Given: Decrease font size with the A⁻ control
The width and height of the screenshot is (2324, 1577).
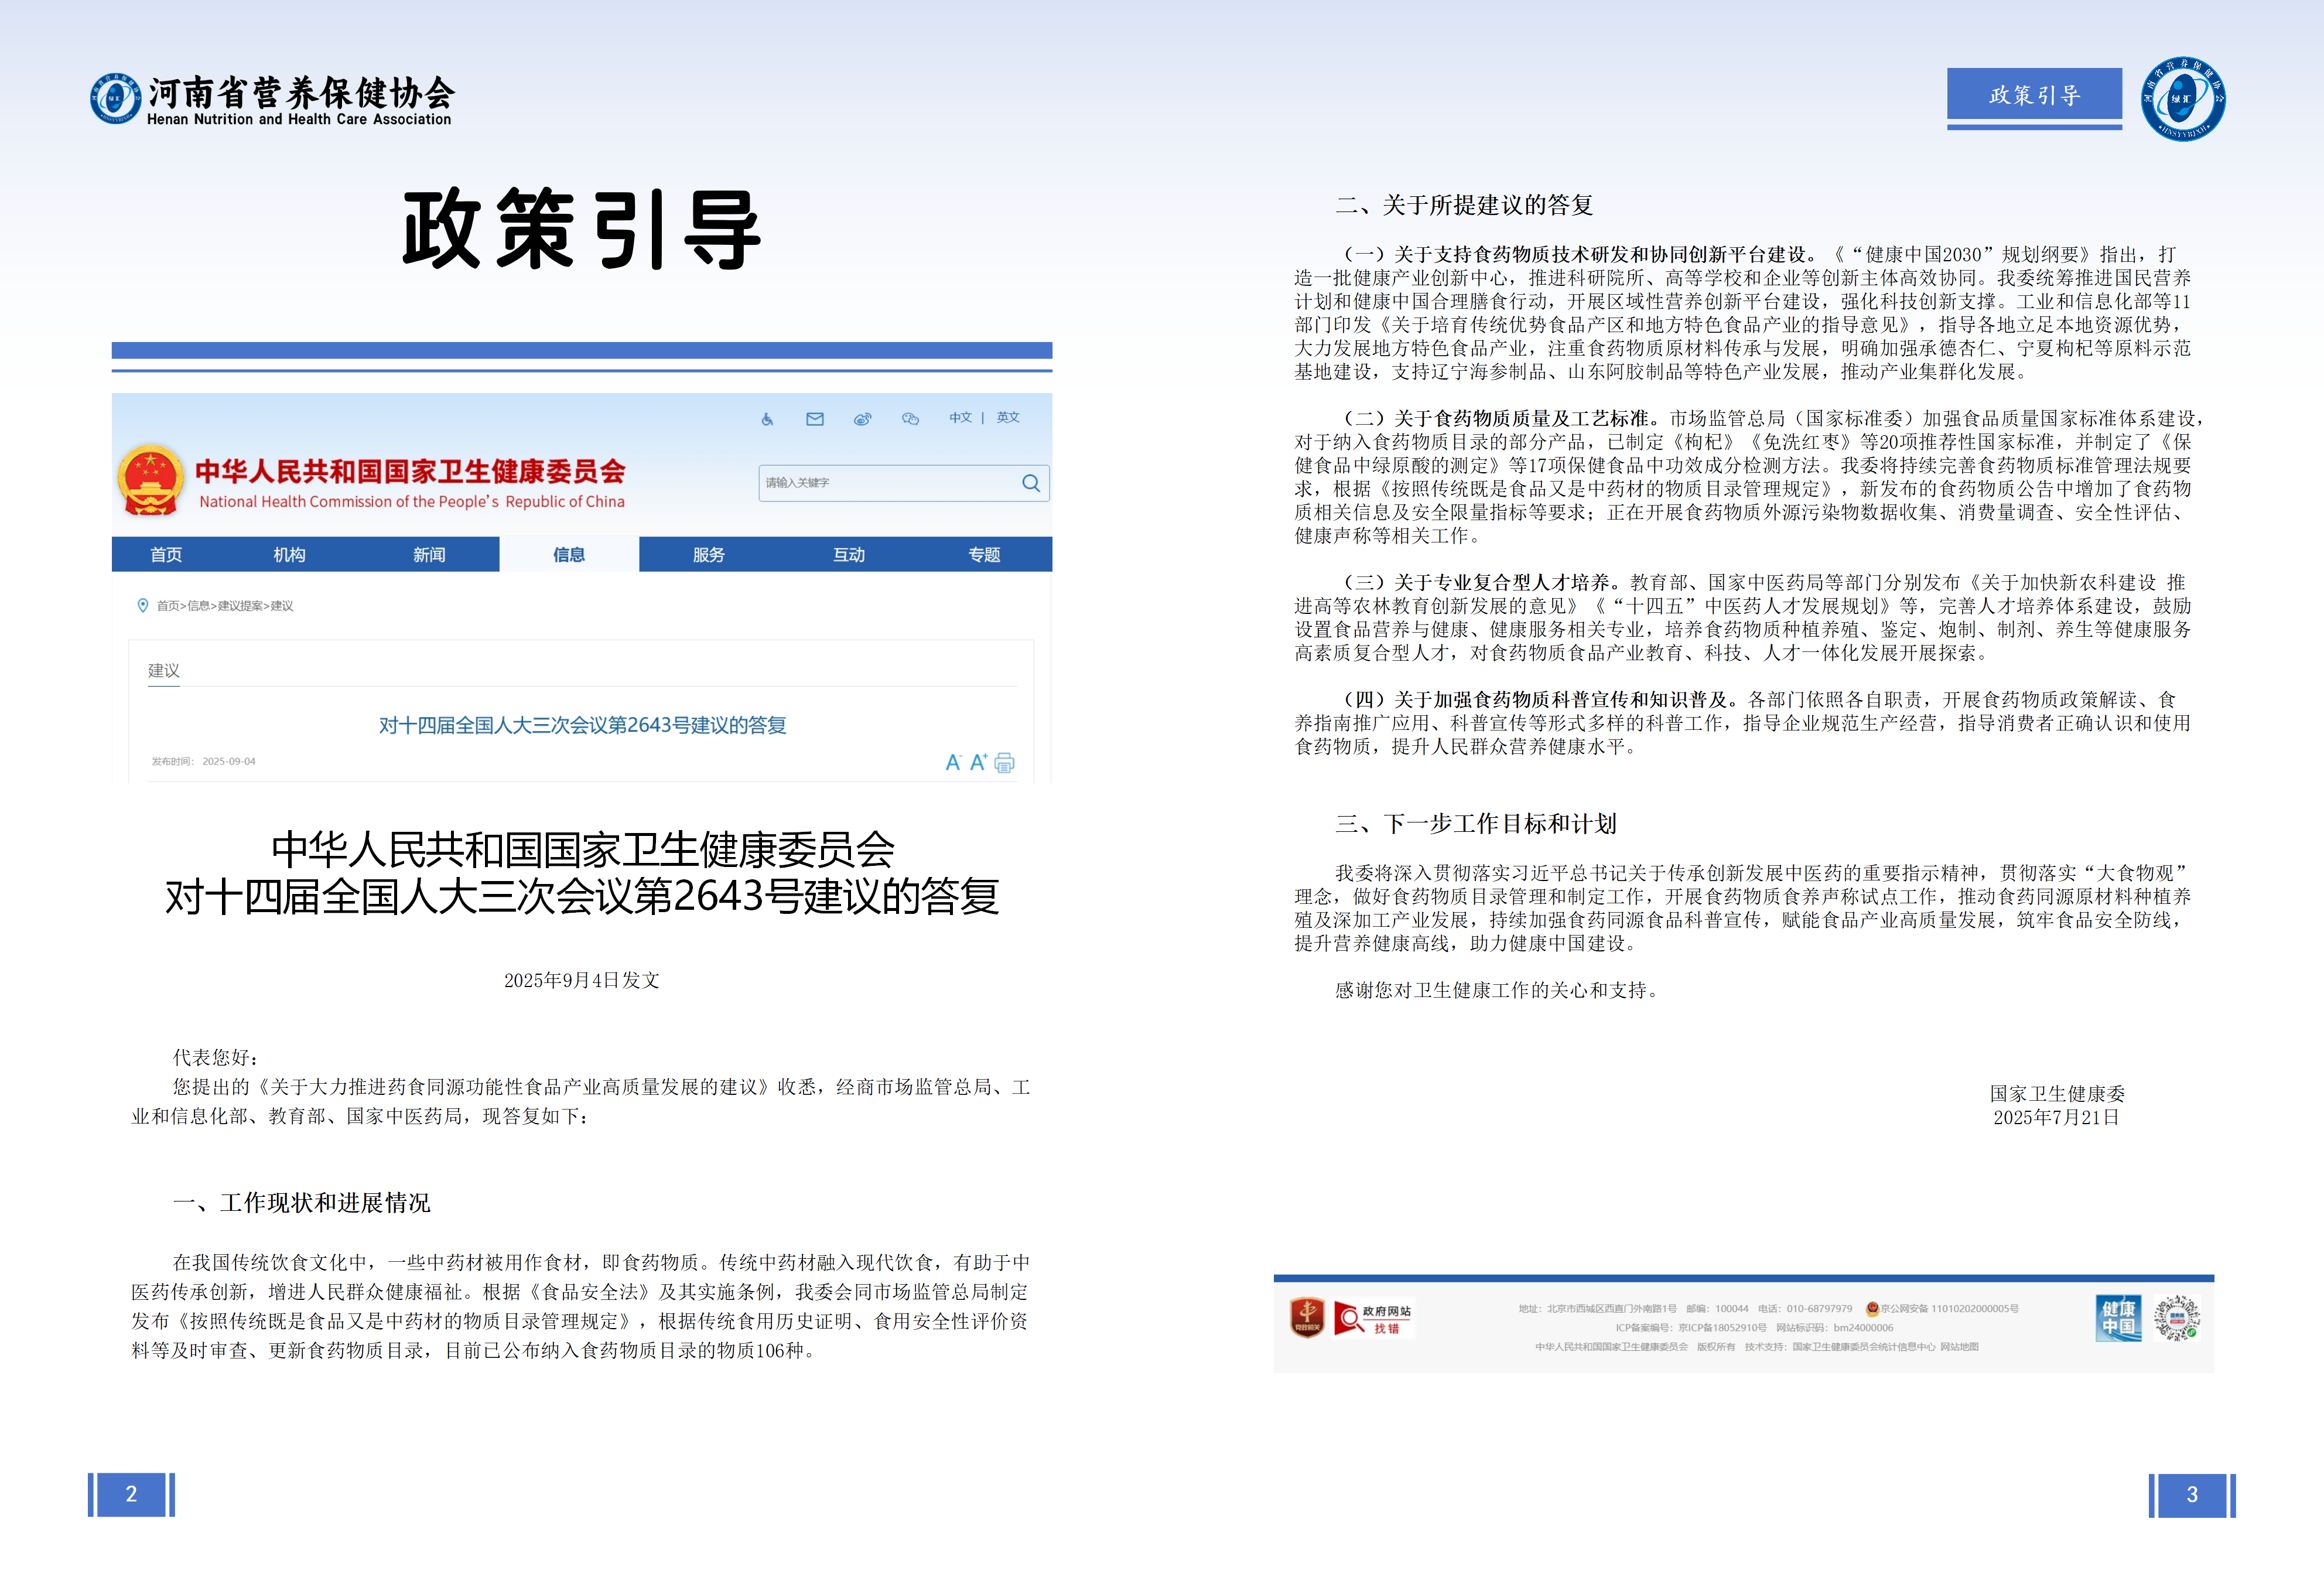Looking at the screenshot, I should (953, 763).
